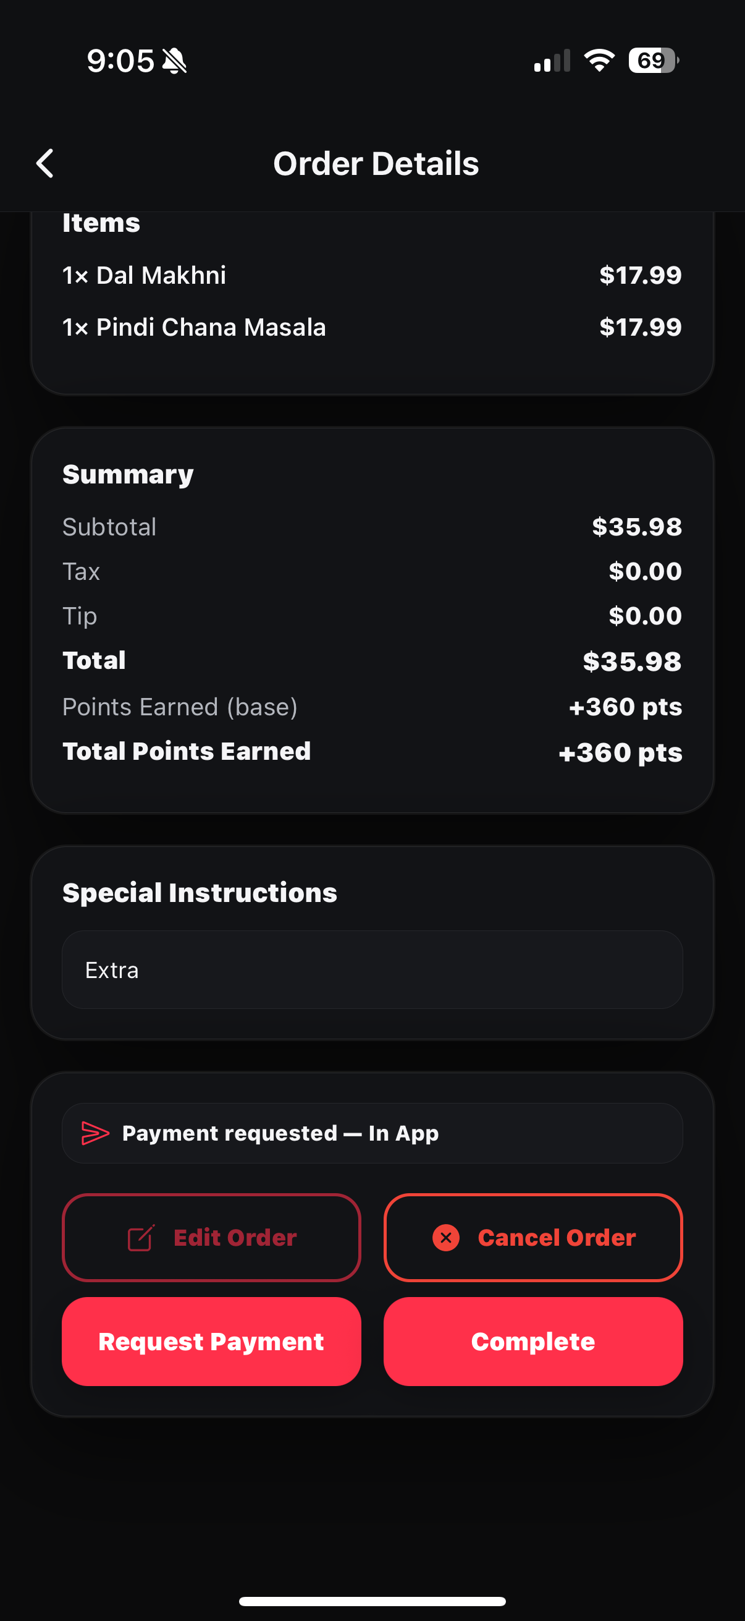Image resolution: width=745 pixels, height=1621 pixels.
Task: Tap the Cancel Order button
Action: [x=533, y=1238]
